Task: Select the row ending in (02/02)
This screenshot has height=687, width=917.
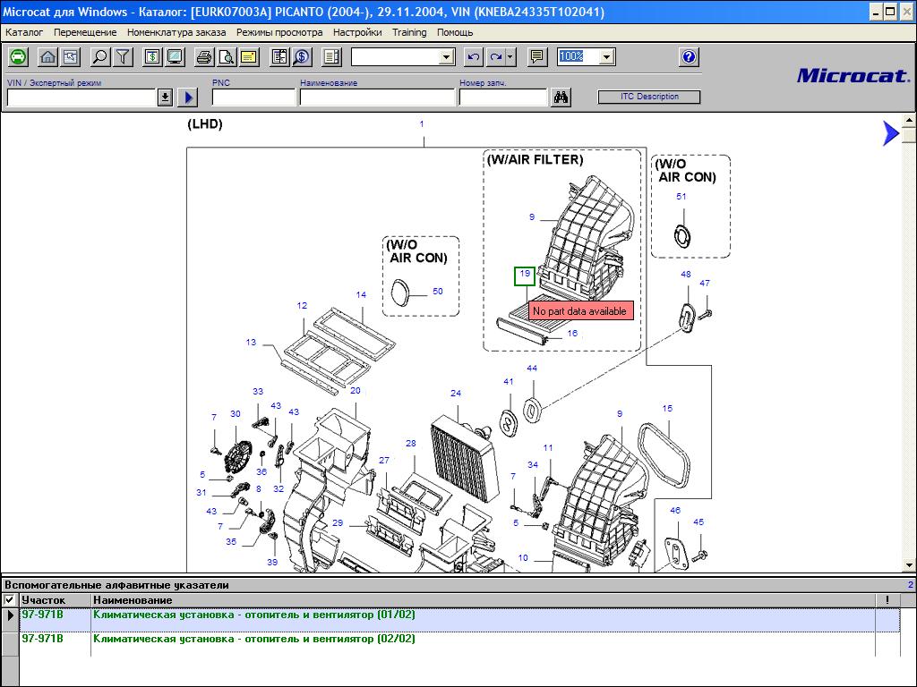Action: [254, 640]
